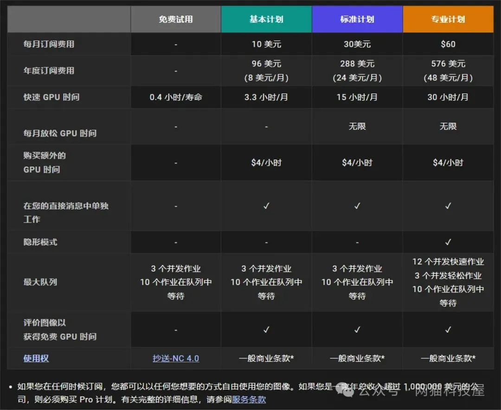Select the orange 专业计划 header block
The image size is (501, 410).
point(448,19)
